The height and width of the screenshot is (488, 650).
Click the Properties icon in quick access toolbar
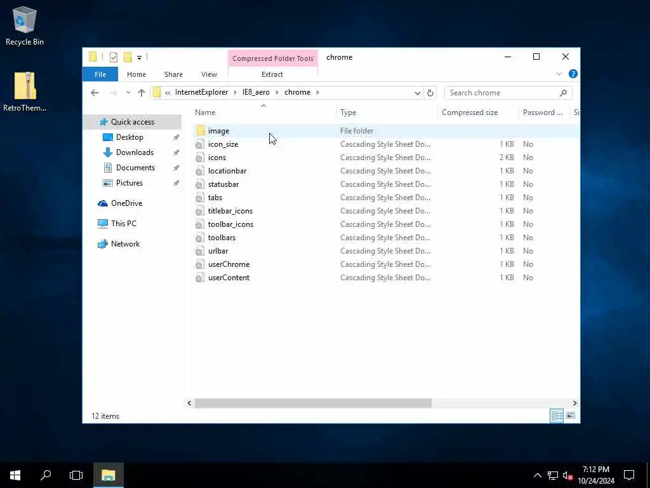coord(113,57)
